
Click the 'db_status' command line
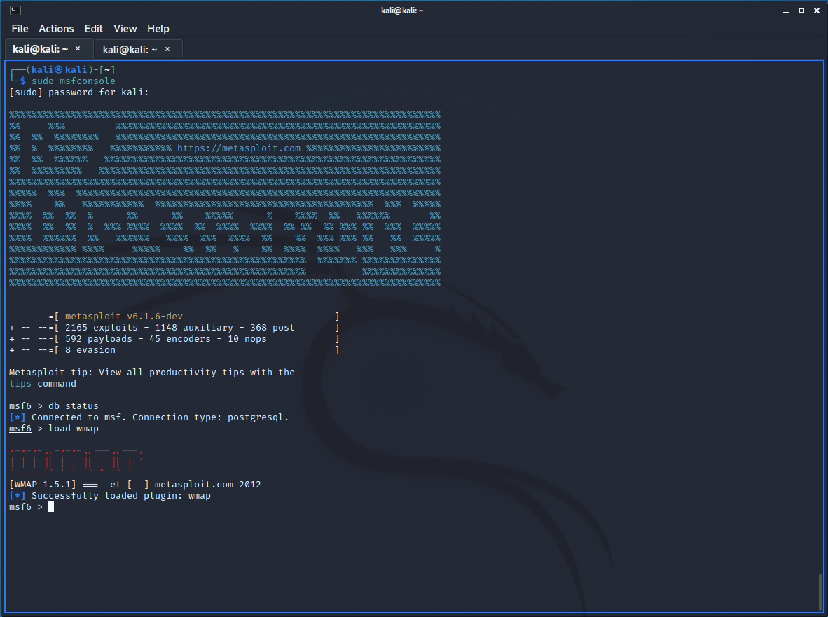point(73,406)
